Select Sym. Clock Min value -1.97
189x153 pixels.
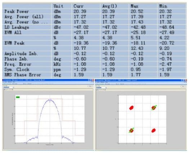(165, 69)
